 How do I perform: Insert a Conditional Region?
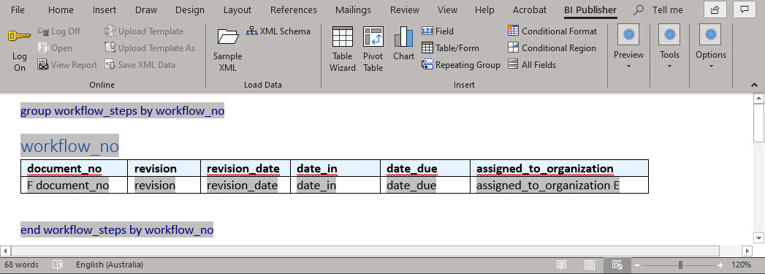552,47
